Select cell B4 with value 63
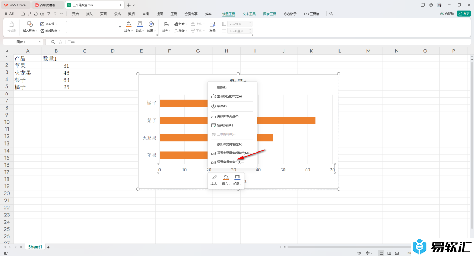 (x=56, y=80)
